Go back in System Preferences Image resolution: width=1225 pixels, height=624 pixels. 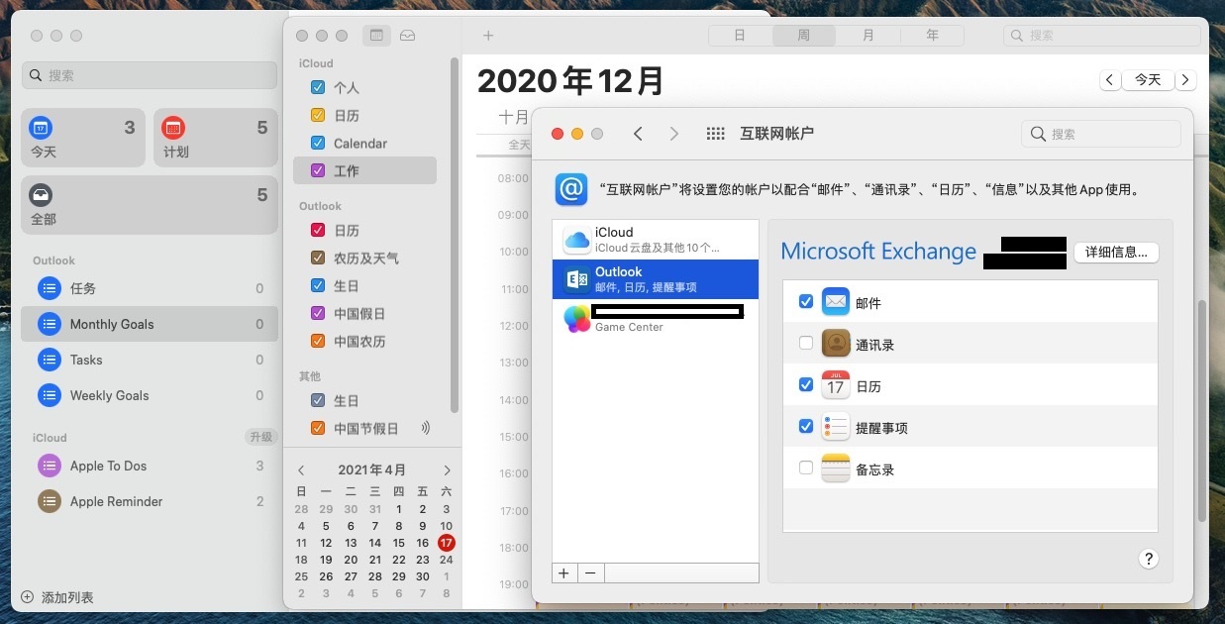(x=638, y=134)
